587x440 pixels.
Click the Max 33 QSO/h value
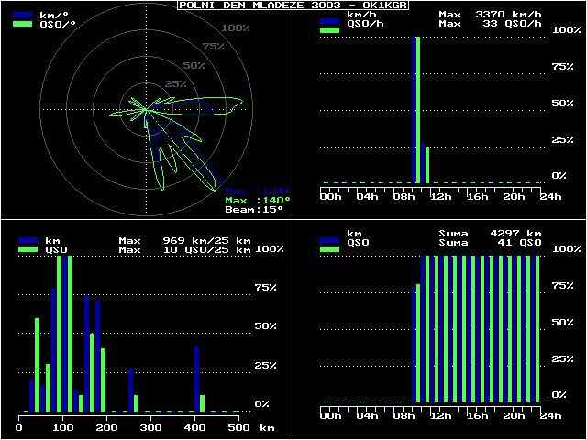[x=491, y=25]
